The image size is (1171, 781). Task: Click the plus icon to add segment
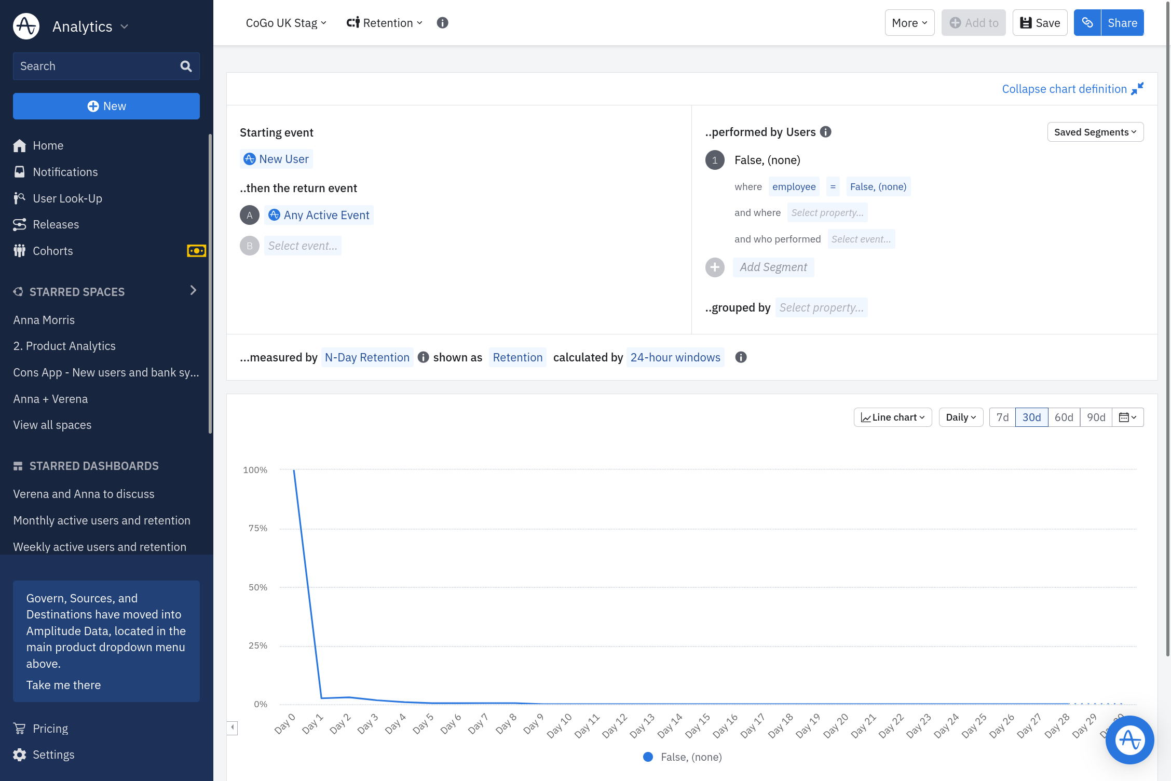point(715,267)
